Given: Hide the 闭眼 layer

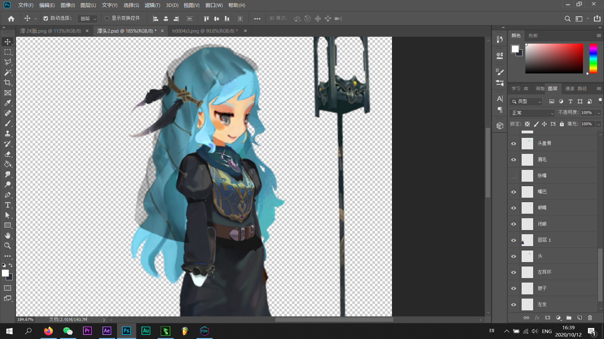Looking at the screenshot, I should pos(514,224).
